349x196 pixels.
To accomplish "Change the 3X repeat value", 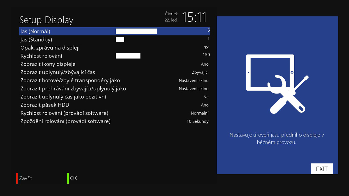I will [206, 48].
